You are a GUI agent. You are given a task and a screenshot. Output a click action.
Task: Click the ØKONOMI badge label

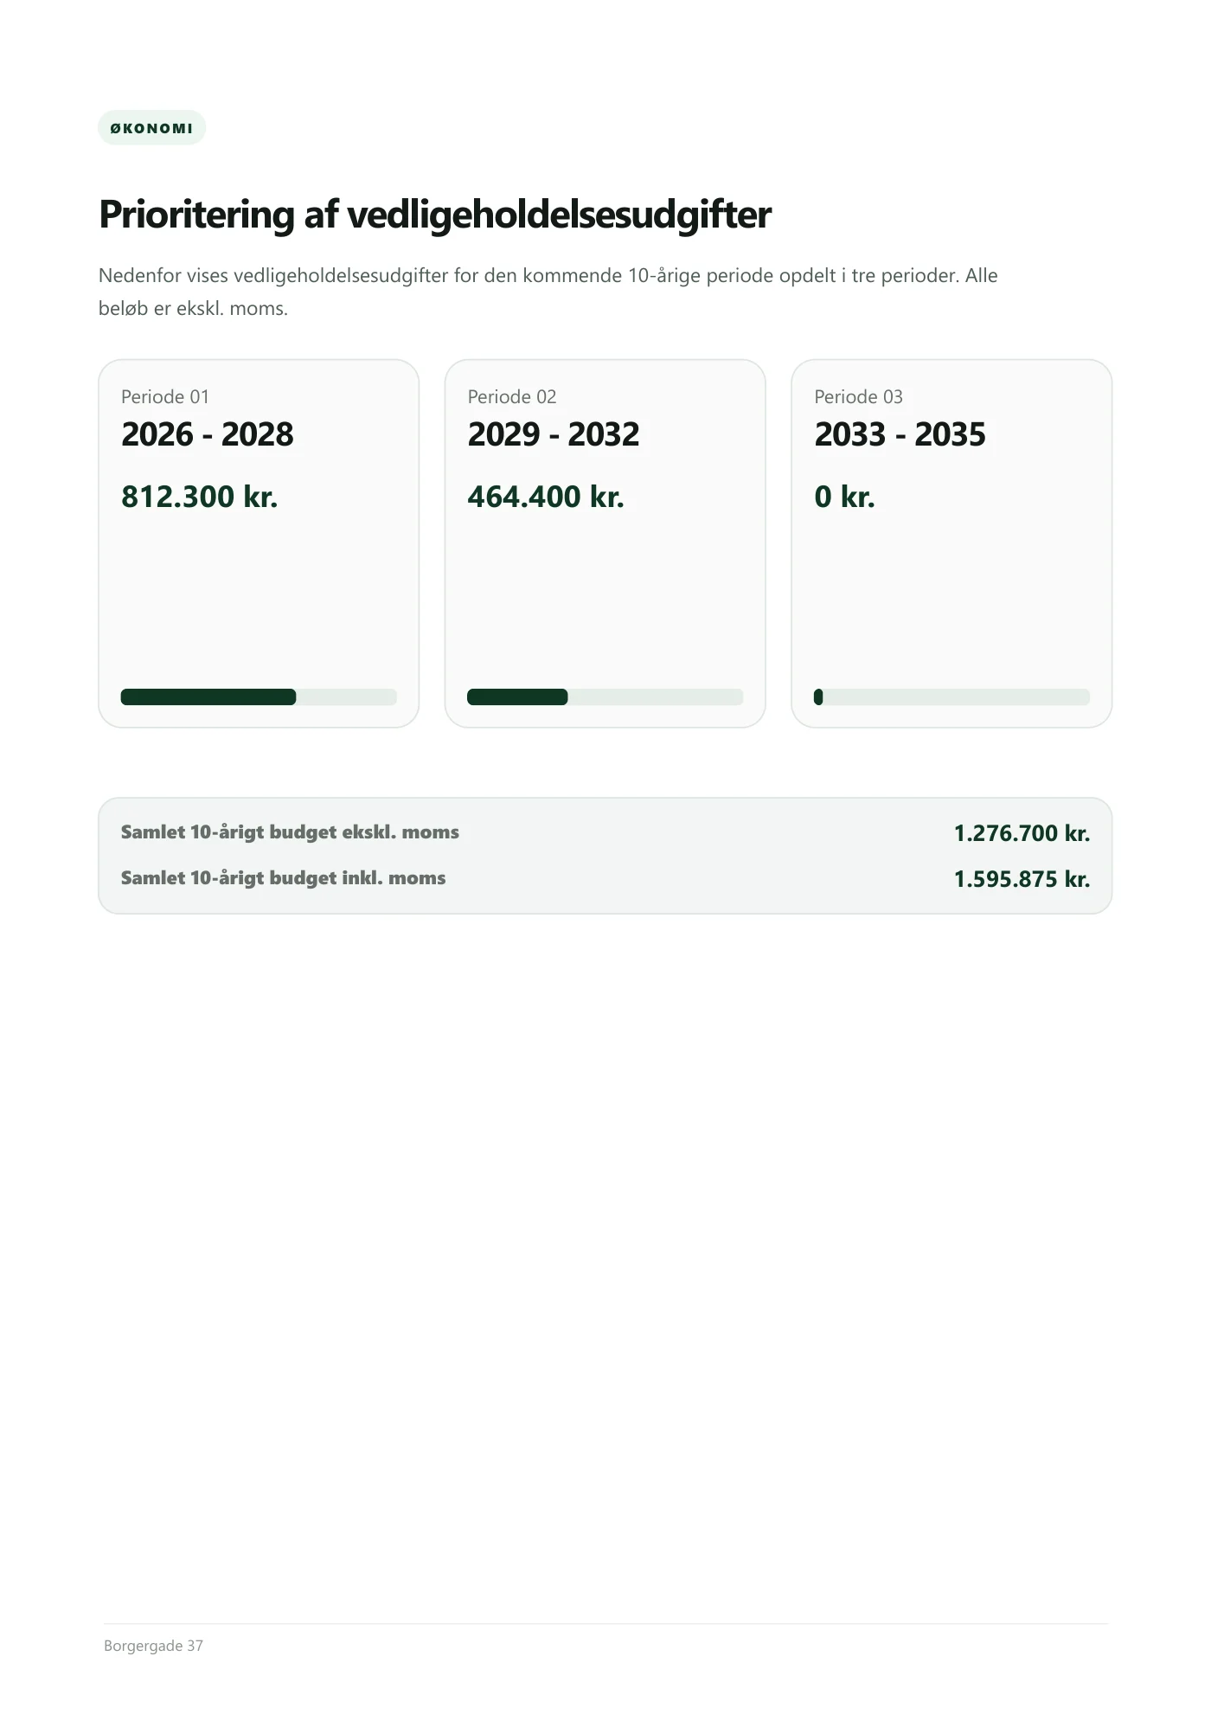coord(151,128)
